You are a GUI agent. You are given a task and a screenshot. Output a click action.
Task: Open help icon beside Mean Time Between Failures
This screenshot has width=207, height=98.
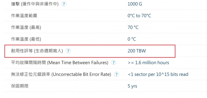click(x=113, y=62)
